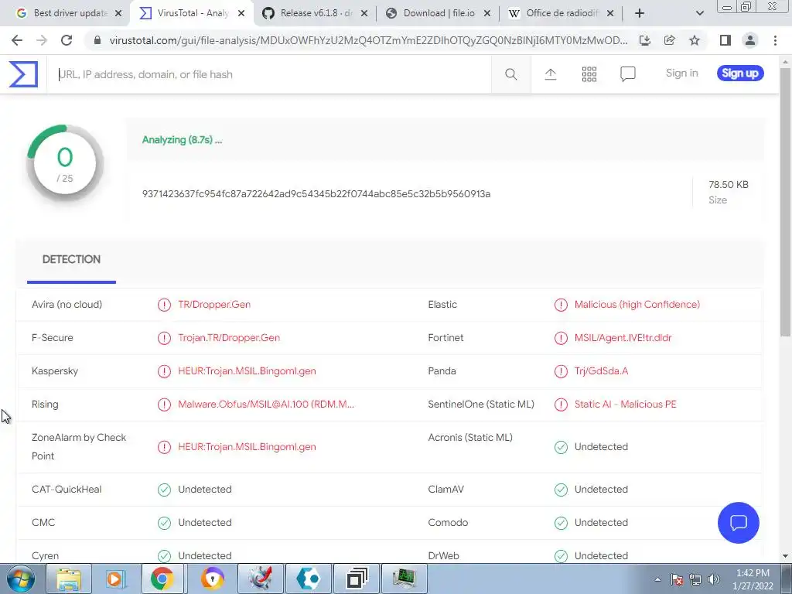Click MSIL/Agent.IVE!tr.dldr Fortinet result
This screenshot has width=792, height=594.
tap(623, 338)
